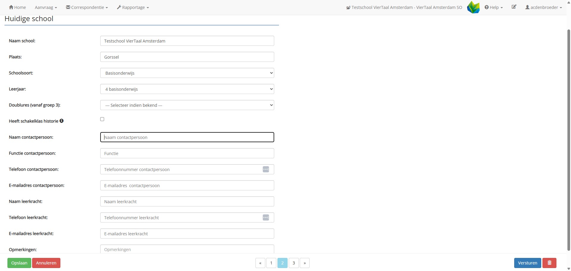Image resolution: width=571 pixels, height=271 pixels.
Task: Open the edit pencil icon in navbar
Action: (514, 7)
